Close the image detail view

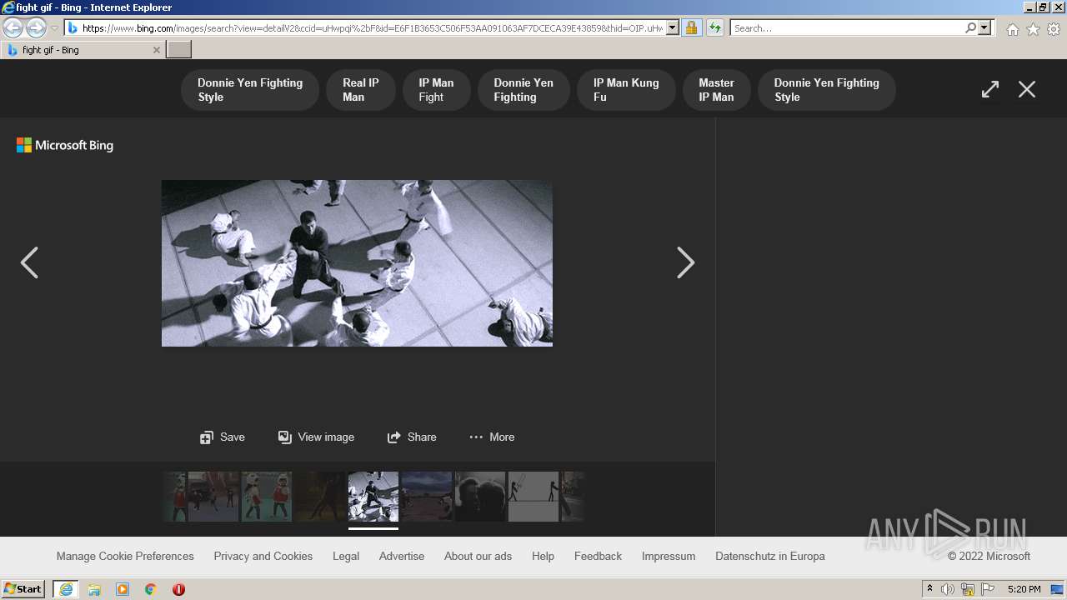(1027, 89)
